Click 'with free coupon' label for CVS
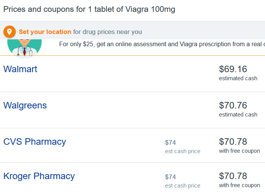The width and height of the screenshot is (265, 194). tap(239, 151)
